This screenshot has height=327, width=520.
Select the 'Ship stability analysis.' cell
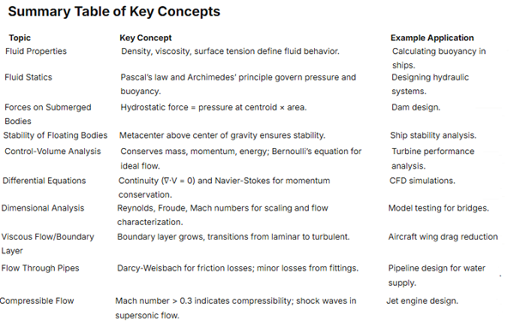tap(433, 135)
